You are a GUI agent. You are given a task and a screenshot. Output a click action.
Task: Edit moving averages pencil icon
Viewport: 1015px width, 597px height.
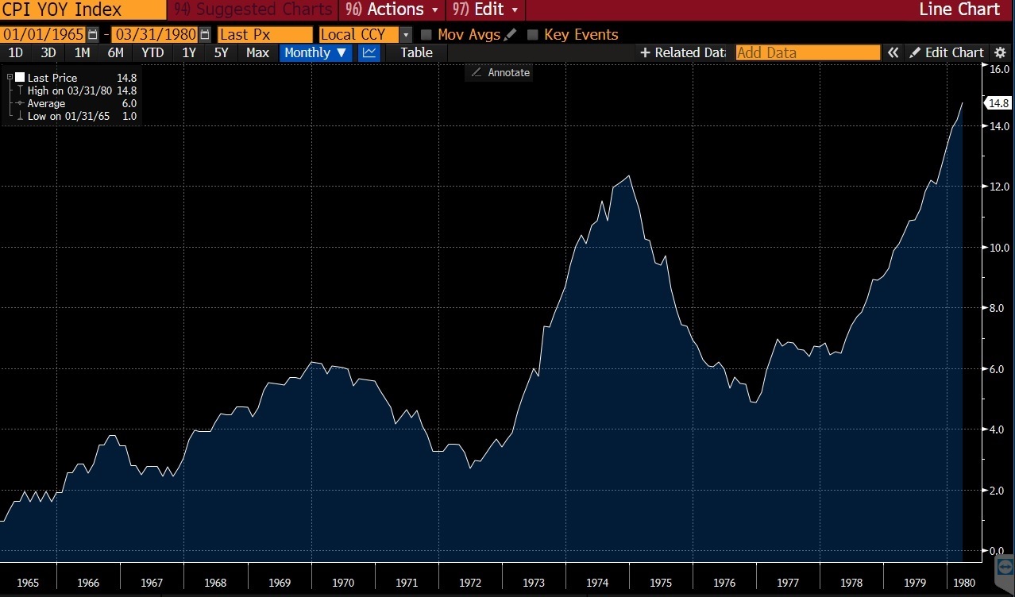click(x=510, y=35)
